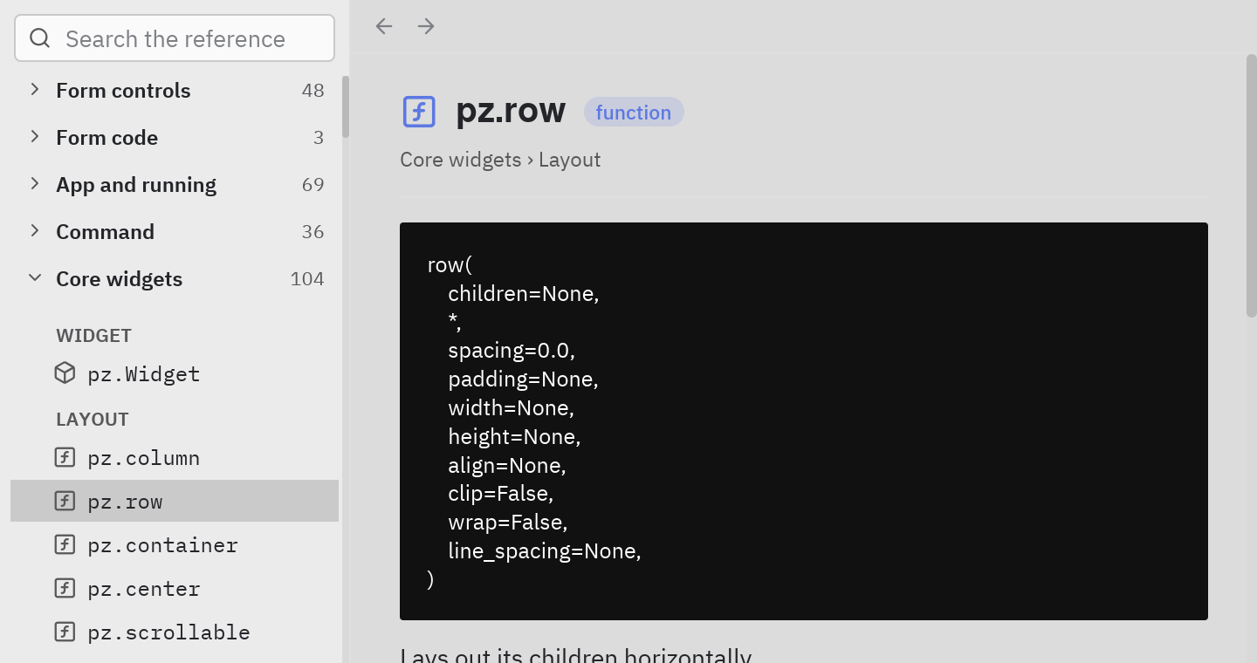The height and width of the screenshot is (663, 1257).
Task: Select pz.row in the sidebar list
Action: (175, 501)
